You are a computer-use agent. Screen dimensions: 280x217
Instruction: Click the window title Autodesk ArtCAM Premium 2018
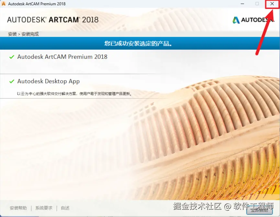point(37,4)
